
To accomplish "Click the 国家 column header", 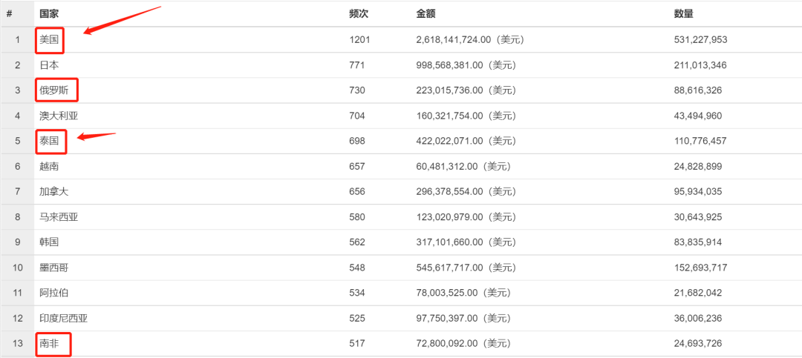I will (49, 14).
